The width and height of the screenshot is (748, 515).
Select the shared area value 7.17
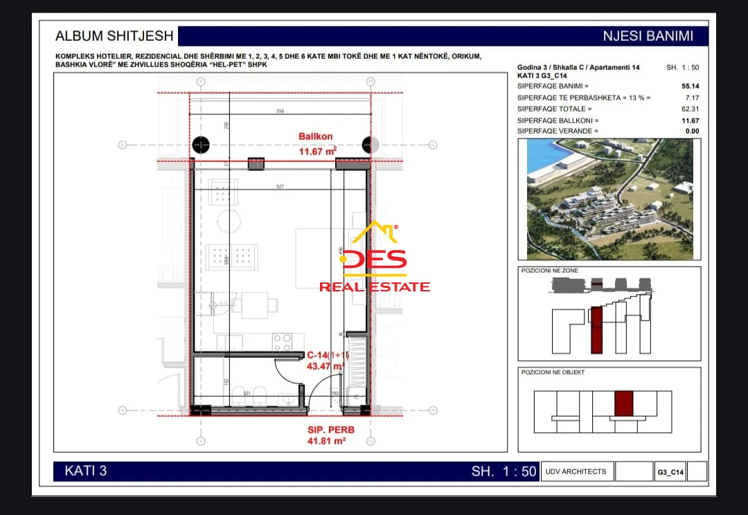[x=692, y=98]
